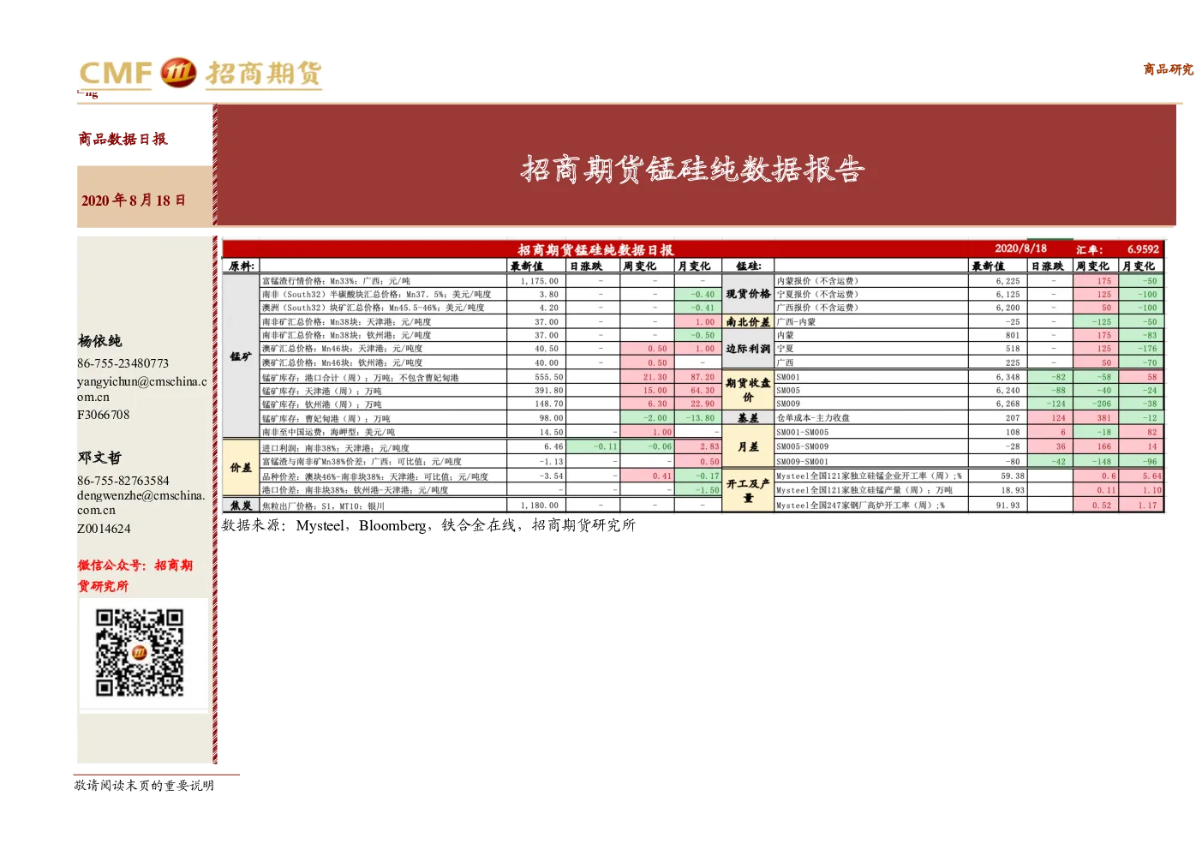
Task: Click the 广西-内蒙 row label
Action: pos(796,322)
